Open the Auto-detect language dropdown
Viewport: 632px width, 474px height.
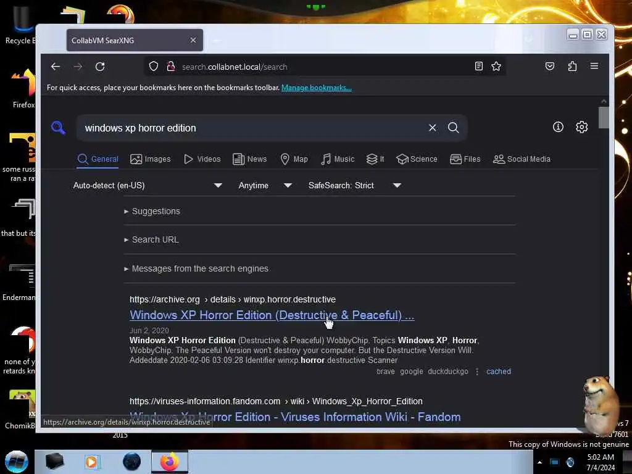click(148, 185)
